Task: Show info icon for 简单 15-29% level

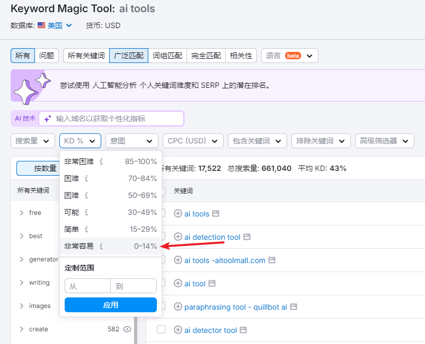Action: [x=86, y=229]
